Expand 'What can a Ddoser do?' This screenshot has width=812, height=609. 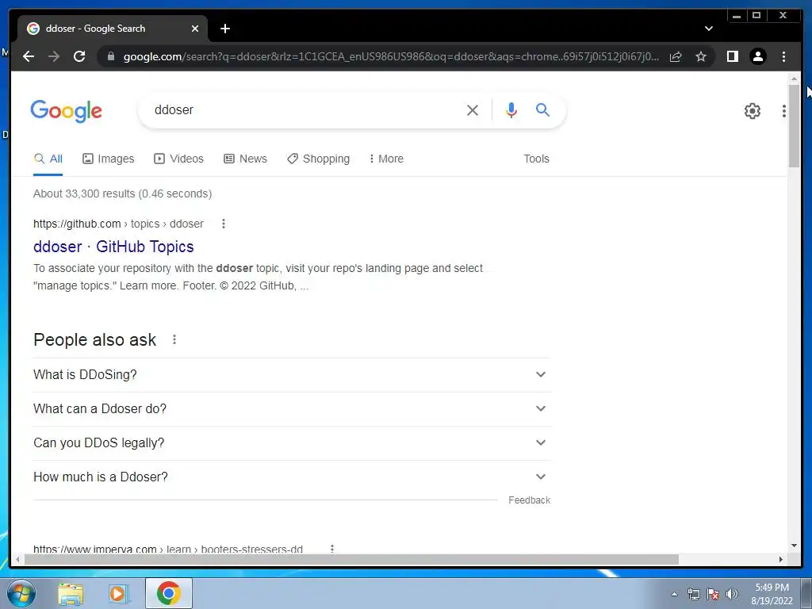pos(292,408)
